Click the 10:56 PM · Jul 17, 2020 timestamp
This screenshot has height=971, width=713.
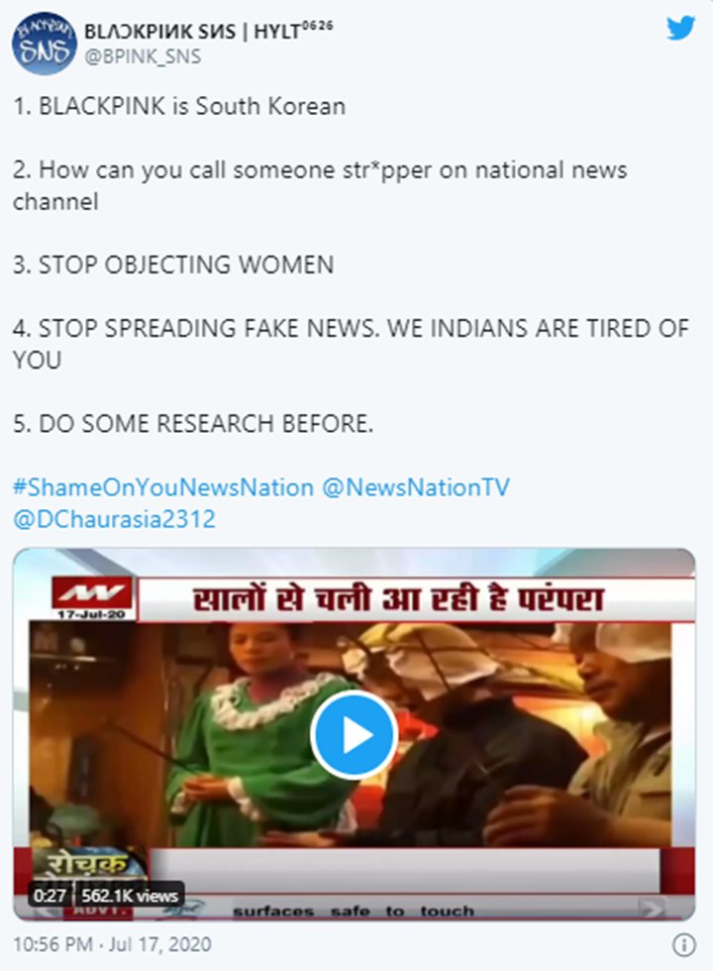click(x=112, y=944)
